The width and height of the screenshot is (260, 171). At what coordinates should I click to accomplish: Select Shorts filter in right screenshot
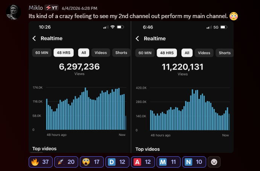tap(225, 53)
